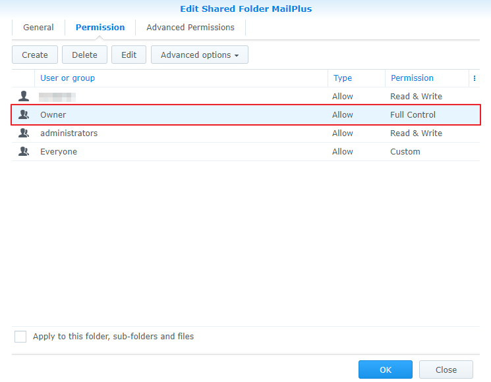Click the group icon beside administrators
This screenshot has width=491, height=382.
click(x=24, y=133)
